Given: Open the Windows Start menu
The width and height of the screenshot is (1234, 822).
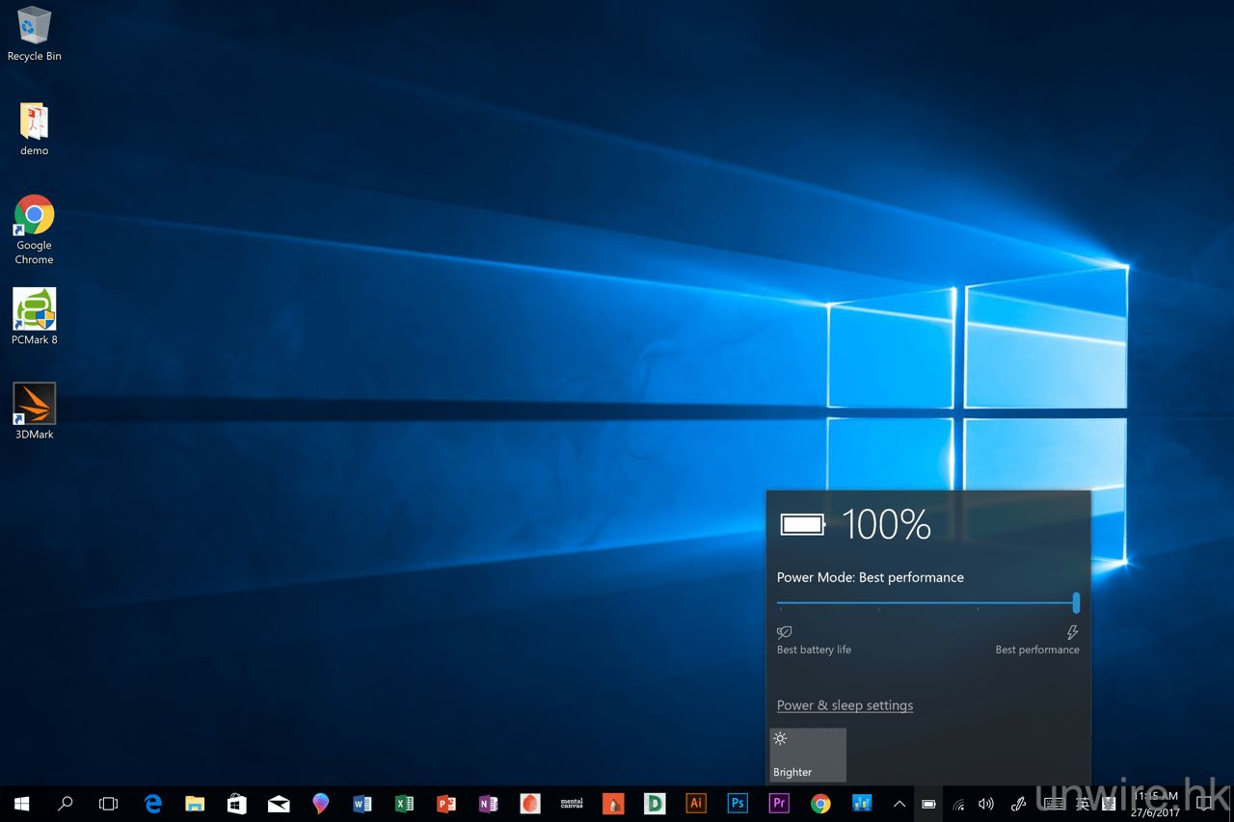Looking at the screenshot, I should coord(21,804).
